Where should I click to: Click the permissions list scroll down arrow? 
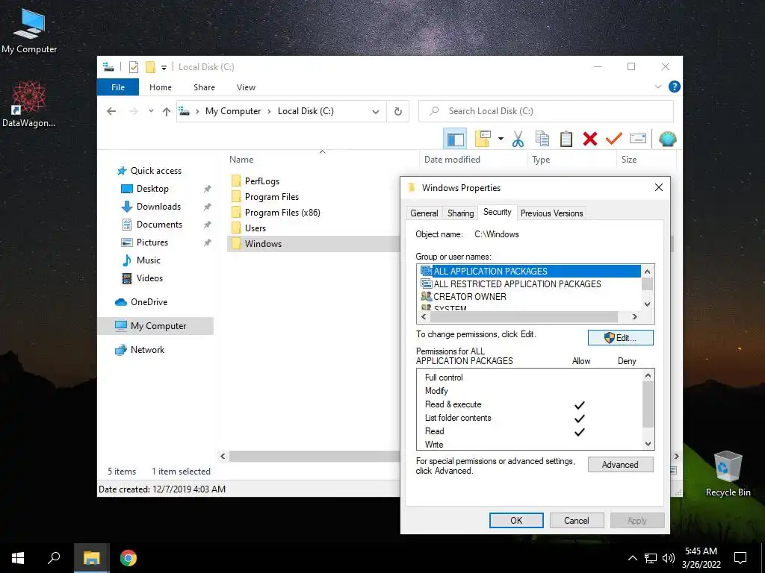coord(648,443)
